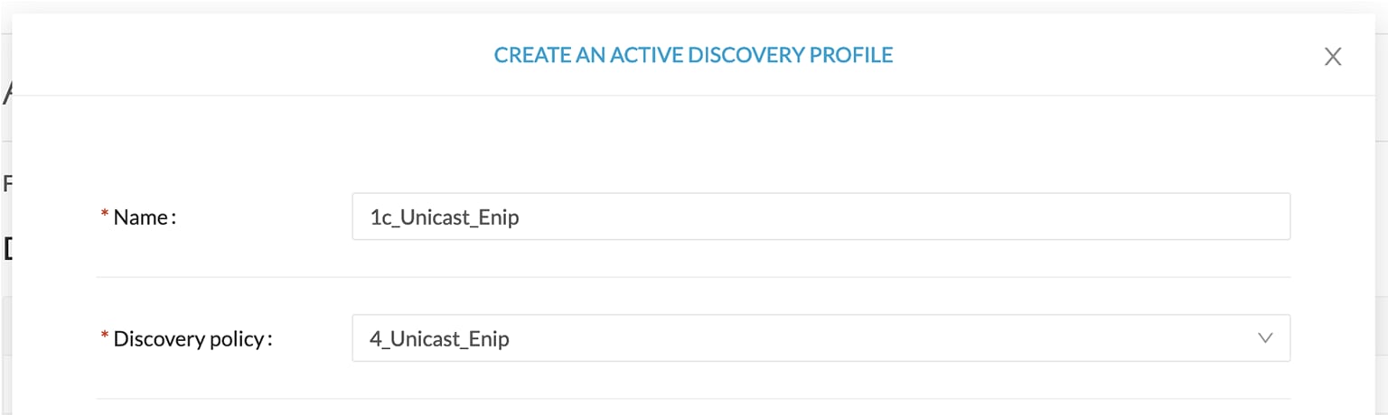Place cursor after 1c_Unicast_Enip text
The image size is (1388, 415).
520,217
